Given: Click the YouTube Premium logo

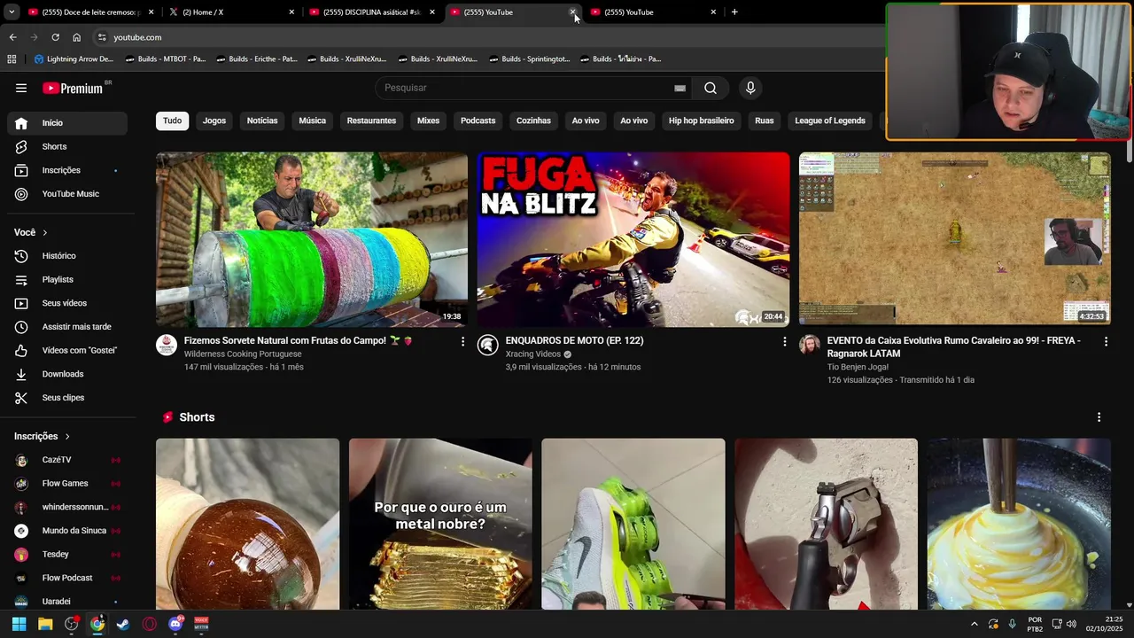Looking at the screenshot, I should (x=74, y=88).
